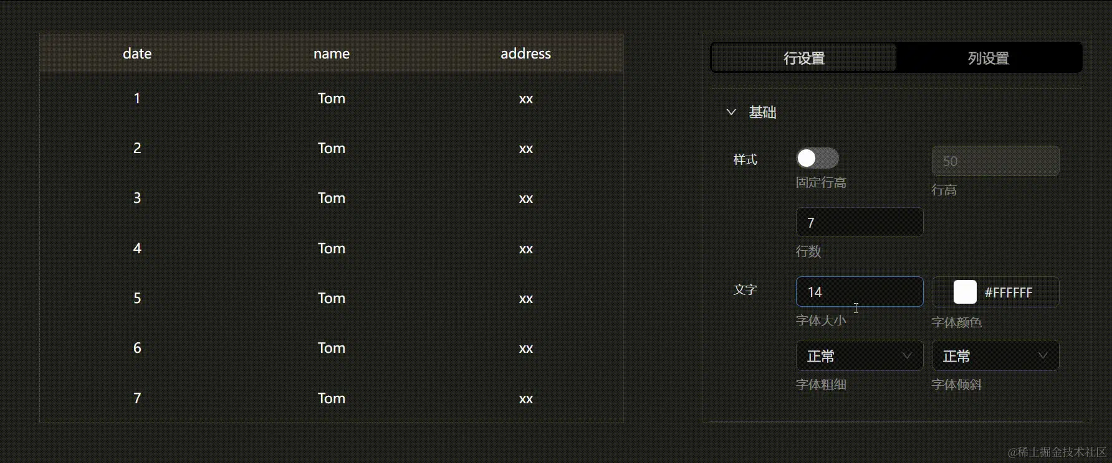Image resolution: width=1112 pixels, height=463 pixels.
Task: Open the 字体倾斜 dropdown
Action: click(995, 355)
